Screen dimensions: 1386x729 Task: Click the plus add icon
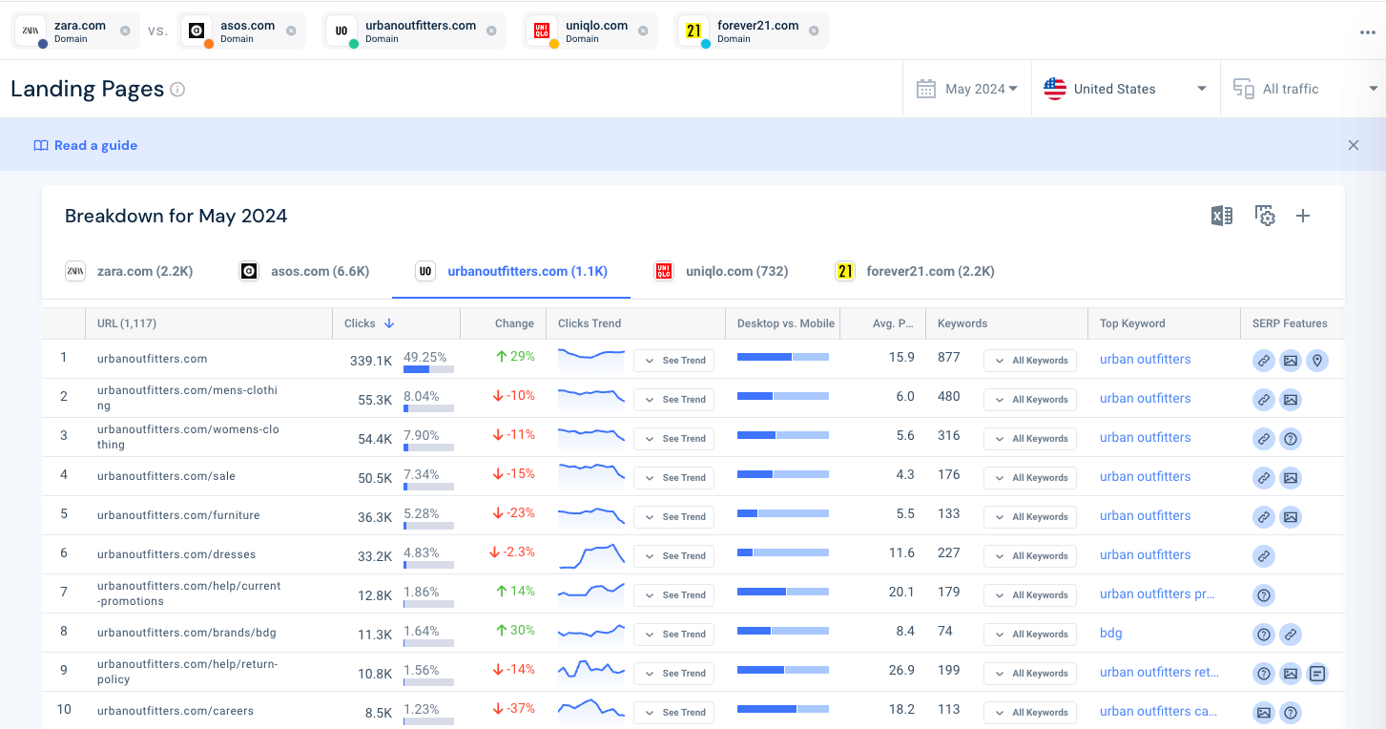click(x=1303, y=217)
